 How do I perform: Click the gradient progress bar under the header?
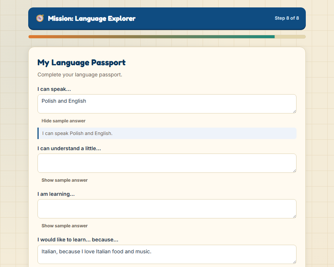pyautogui.click(x=167, y=37)
